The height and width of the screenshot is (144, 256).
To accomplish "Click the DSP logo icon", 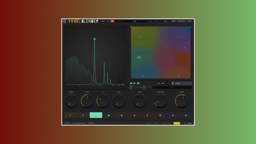I will click(x=64, y=21).
